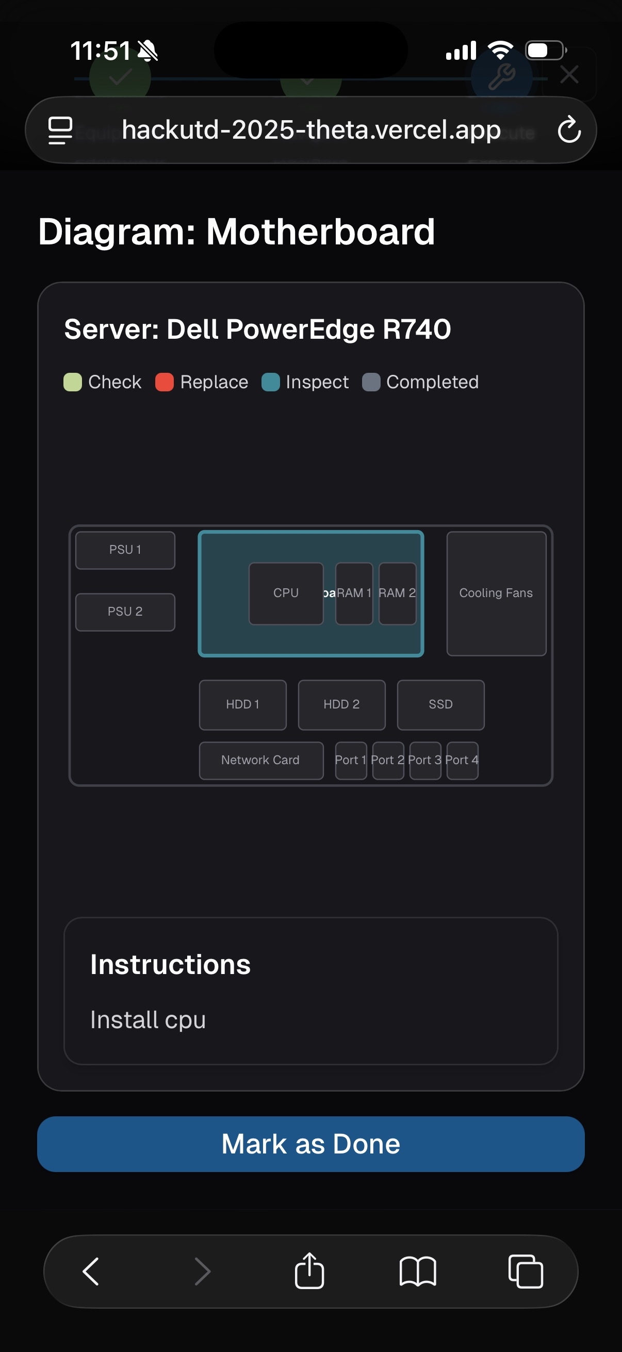Click the Mark as Done button
Screen dimensions: 622x1352
coord(310,1144)
